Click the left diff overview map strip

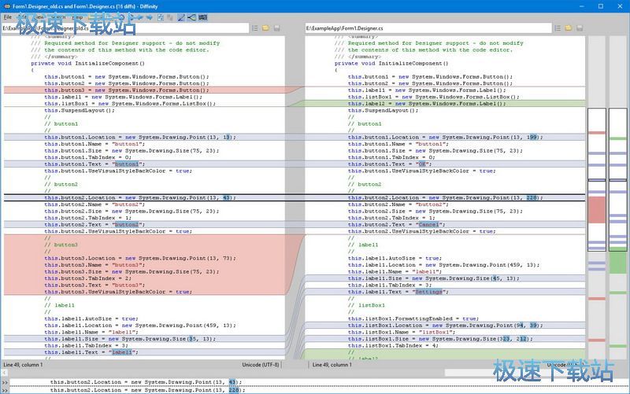pyautogui.click(x=596, y=236)
